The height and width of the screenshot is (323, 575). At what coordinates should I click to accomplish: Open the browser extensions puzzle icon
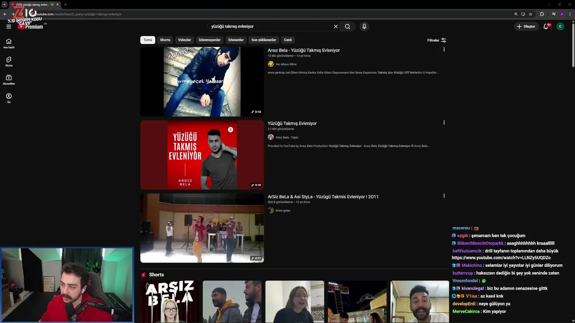click(x=542, y=14)
